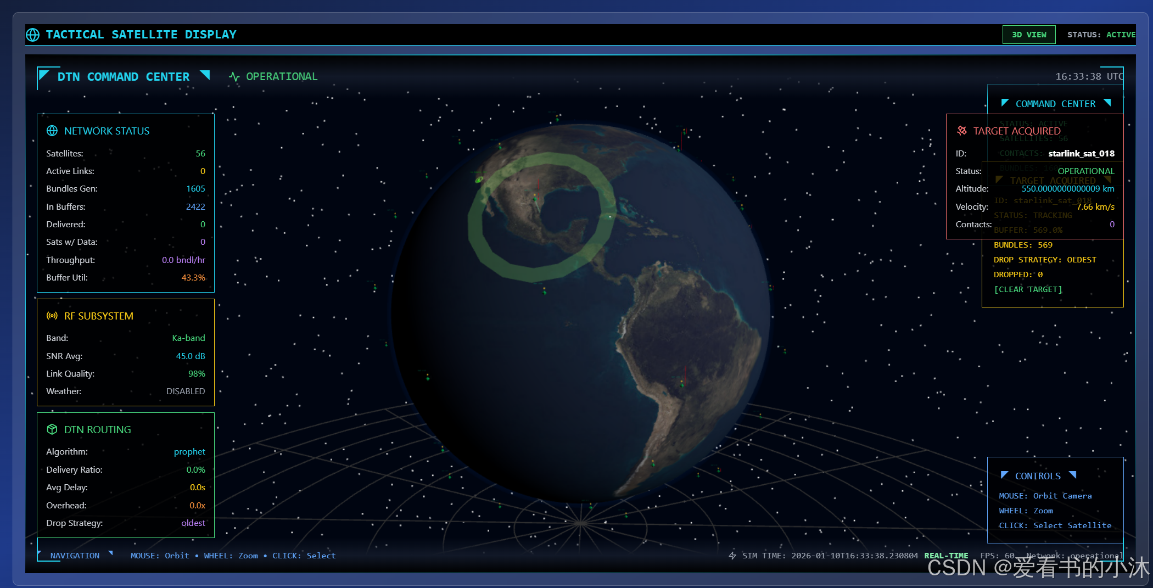The height and width of the screenshot is (588, 1153).
Task: Click the Link Quality value 98%
Action: point(197,374)
